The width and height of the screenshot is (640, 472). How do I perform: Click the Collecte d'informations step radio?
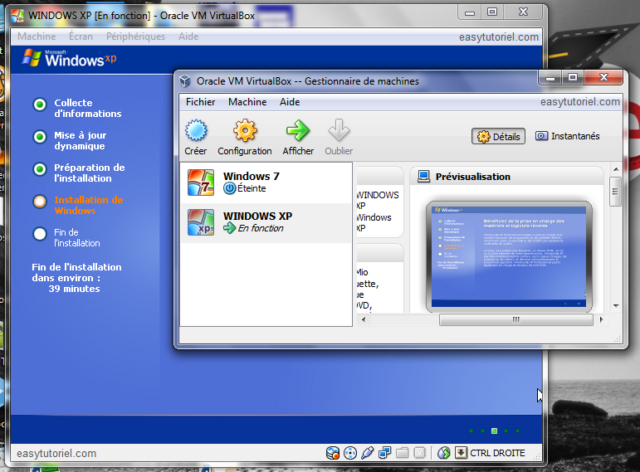40,105
